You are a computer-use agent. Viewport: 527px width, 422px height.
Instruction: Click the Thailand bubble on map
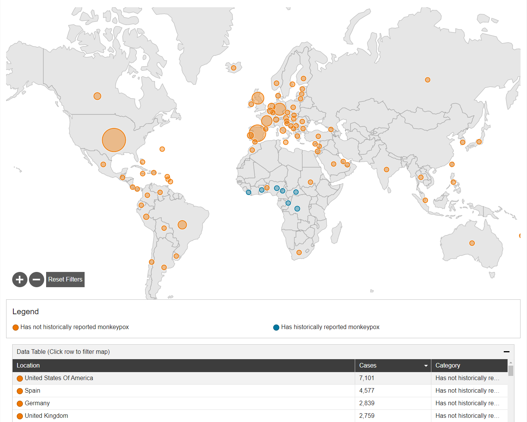point(421,177)
